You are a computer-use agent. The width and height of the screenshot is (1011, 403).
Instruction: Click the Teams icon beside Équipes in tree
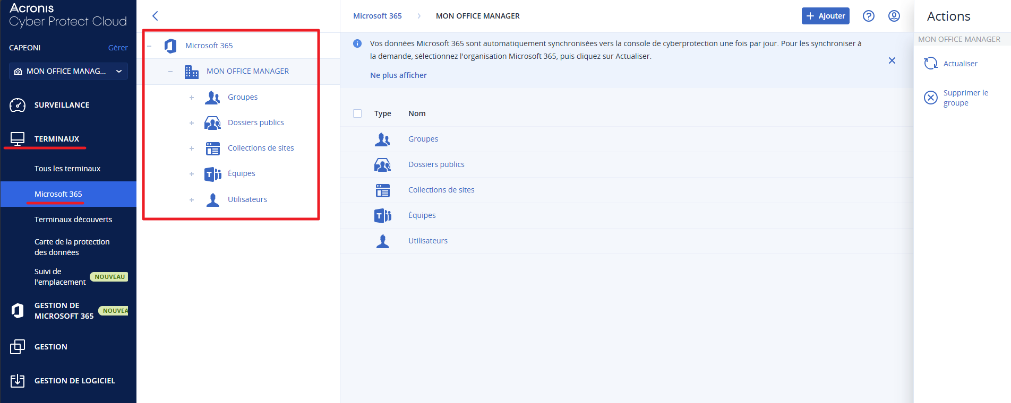pos(213,174)
